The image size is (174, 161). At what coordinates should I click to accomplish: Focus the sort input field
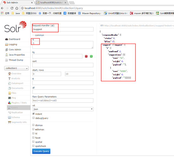63,65
